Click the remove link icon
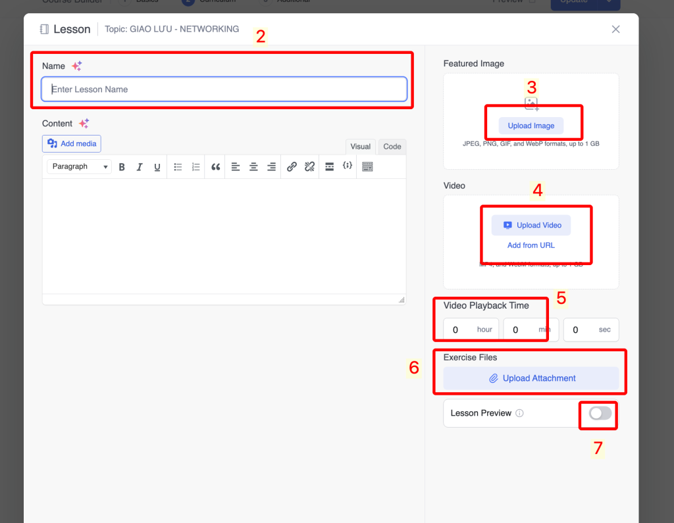Image resolution: width=674 pixels, height=523 pixels. [x=309, y=167]
